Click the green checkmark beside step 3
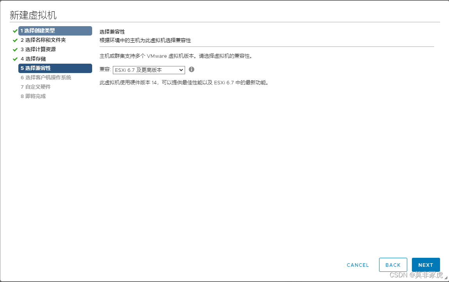Image resolution: width=449 pixels, height=282 pixels. pos(15,50)
